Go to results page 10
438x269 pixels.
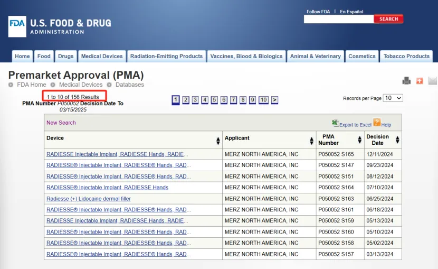[263, 100]
